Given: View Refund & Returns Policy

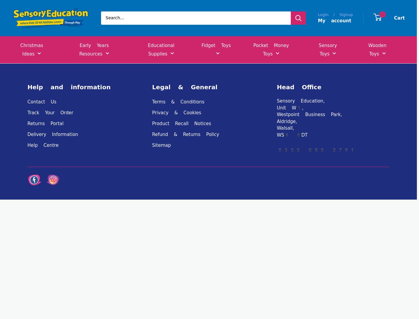Looking at the screenshot, I should [x=186, y=134].
